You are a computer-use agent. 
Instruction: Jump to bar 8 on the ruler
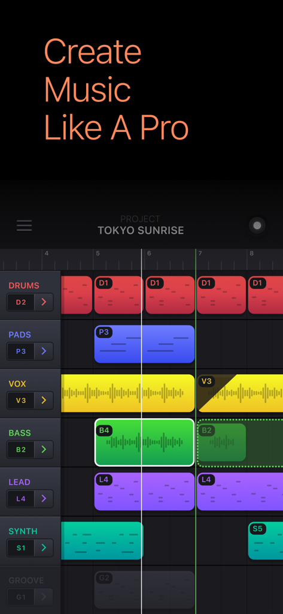252,254
